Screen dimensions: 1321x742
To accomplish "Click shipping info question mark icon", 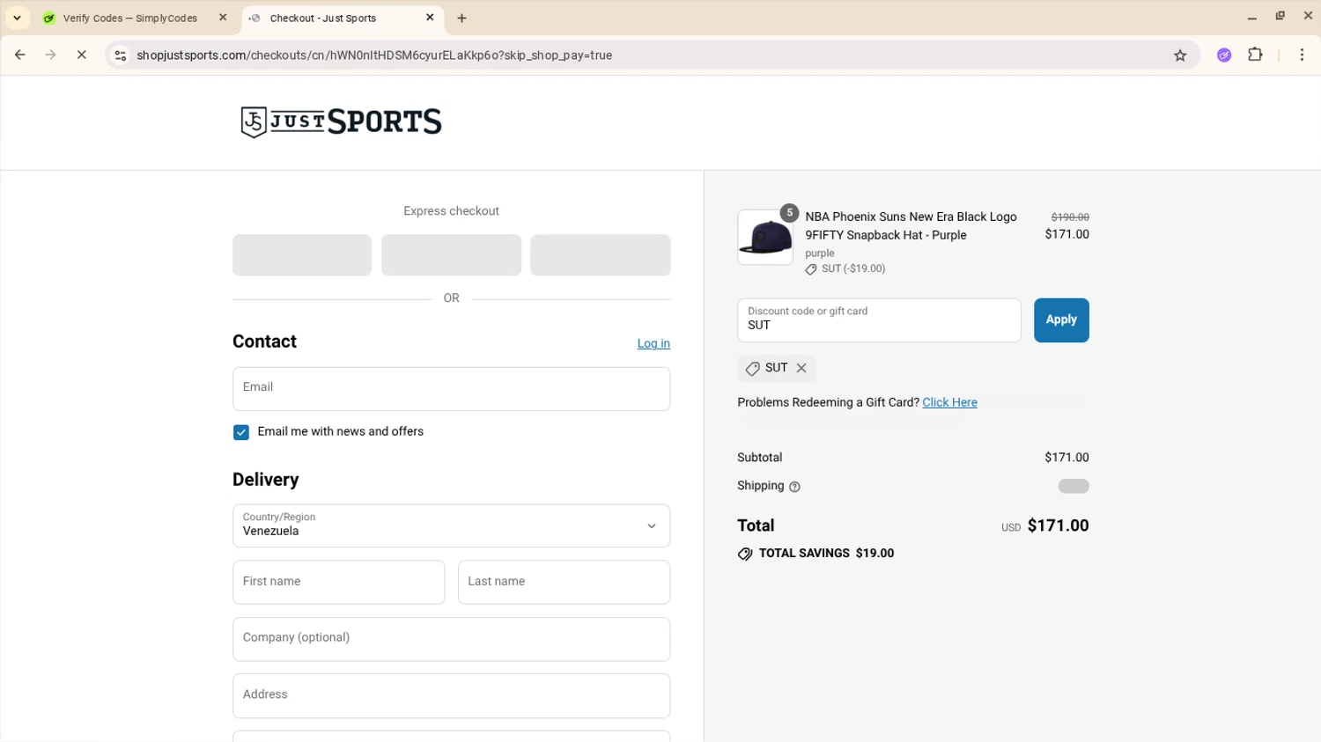I will click(x=794, y=487).
